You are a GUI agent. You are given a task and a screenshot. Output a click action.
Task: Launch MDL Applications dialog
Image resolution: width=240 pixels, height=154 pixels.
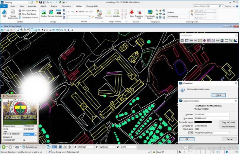pos(28,10)
